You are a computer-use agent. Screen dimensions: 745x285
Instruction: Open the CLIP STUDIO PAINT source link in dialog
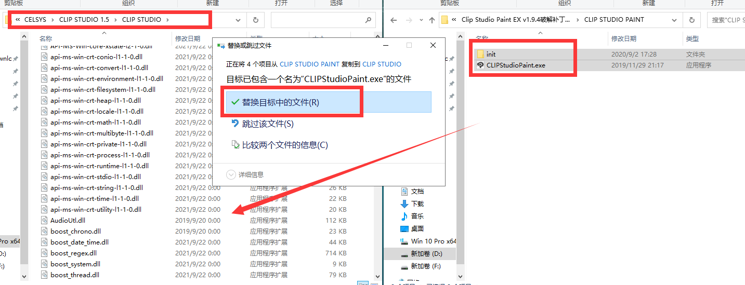(x=309, y=64)
